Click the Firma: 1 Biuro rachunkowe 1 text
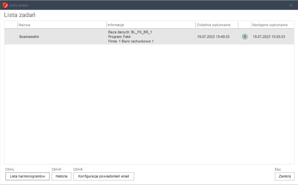Image resolution: width=298 pixels, height=185 pixels. point(131,41)
